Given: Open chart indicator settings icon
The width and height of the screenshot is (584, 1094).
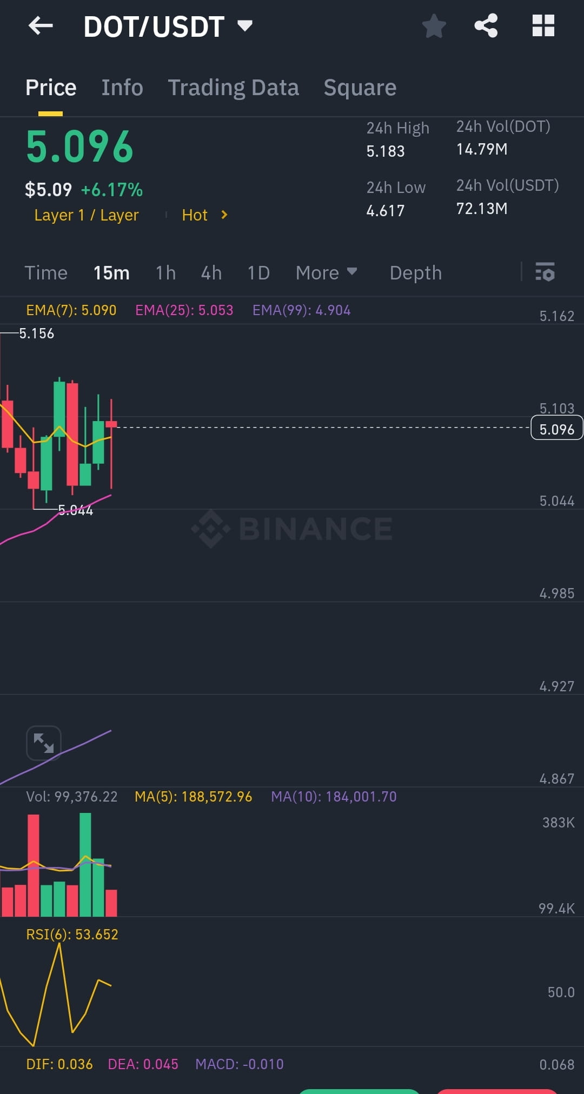Looking at the screenshot, I should pos(545,272).
